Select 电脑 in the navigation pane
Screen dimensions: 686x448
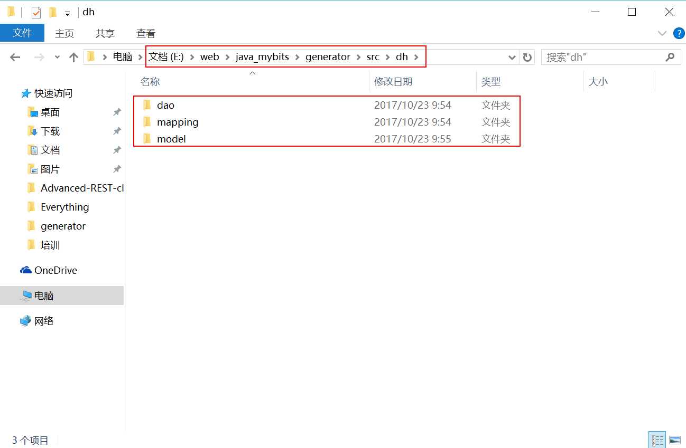(62, 296)
